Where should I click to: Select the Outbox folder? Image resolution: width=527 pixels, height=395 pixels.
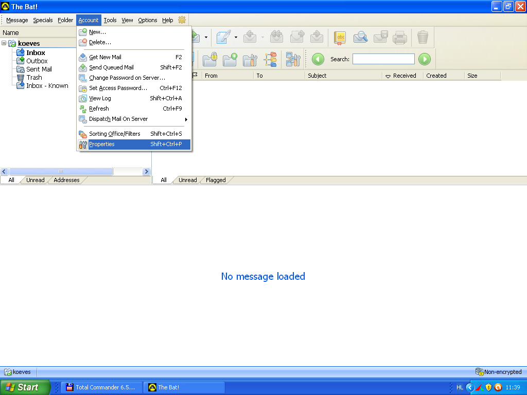tap(37, 61)
